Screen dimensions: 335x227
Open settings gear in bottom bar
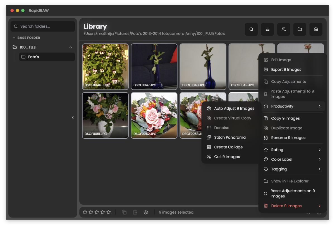[146, 212]
